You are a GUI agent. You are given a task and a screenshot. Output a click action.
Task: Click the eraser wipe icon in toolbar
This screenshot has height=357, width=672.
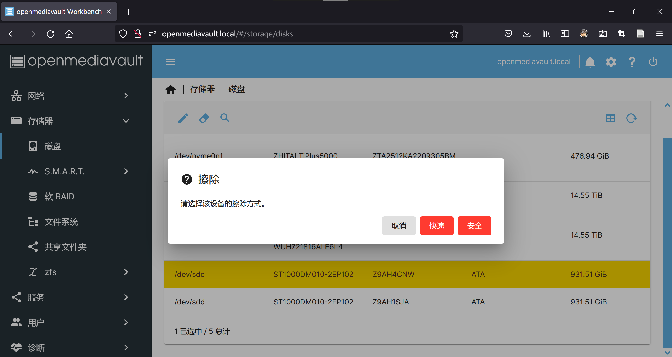tap(204, 118)
